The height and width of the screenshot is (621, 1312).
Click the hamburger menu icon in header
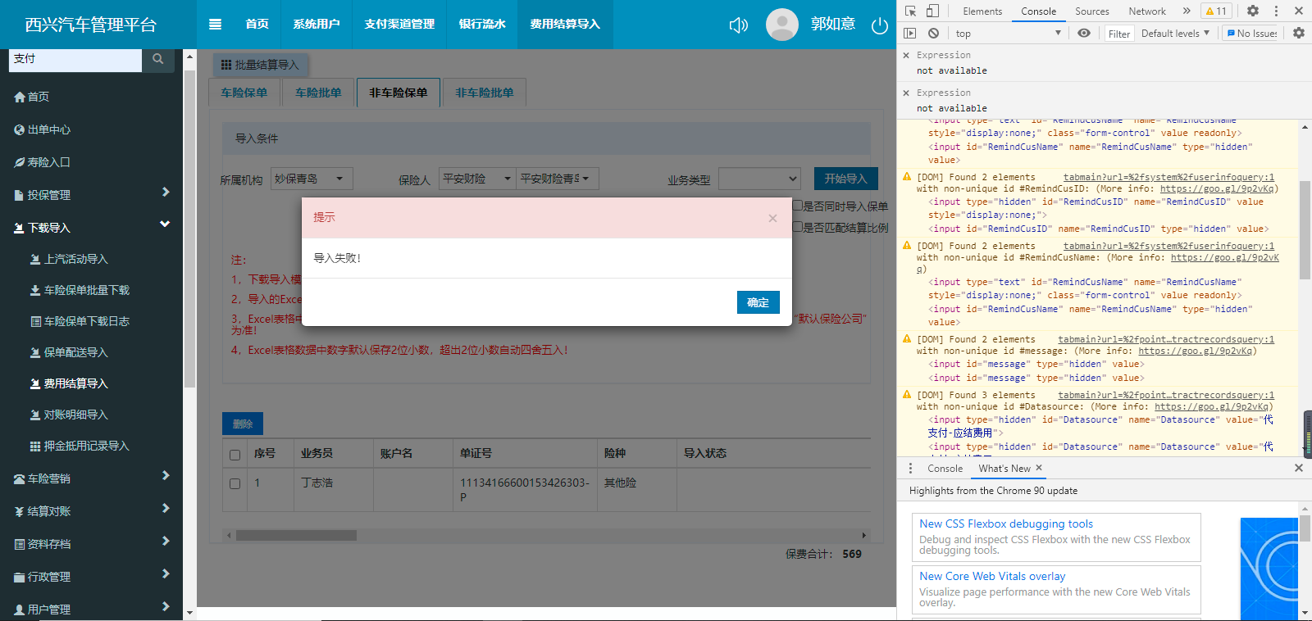pos(215,25)
